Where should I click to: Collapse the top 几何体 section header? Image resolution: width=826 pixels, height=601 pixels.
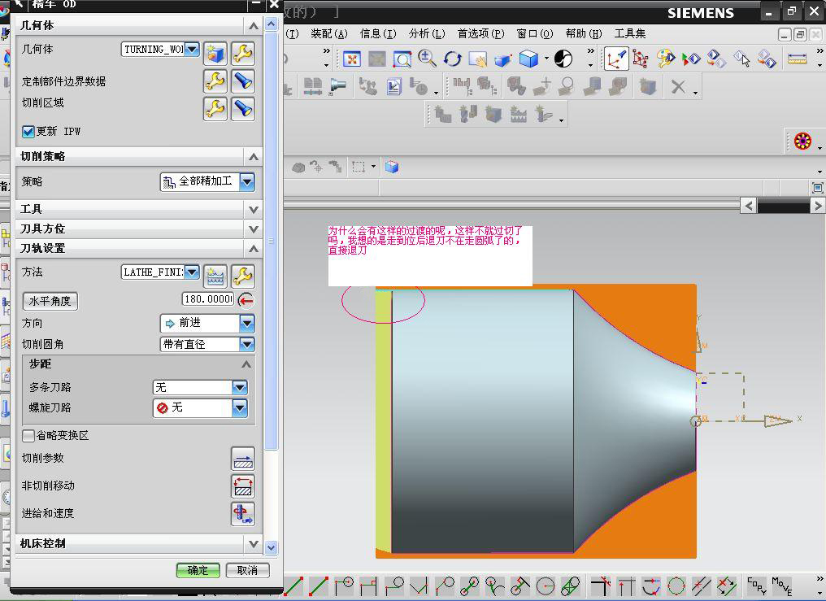click(254, 25)
